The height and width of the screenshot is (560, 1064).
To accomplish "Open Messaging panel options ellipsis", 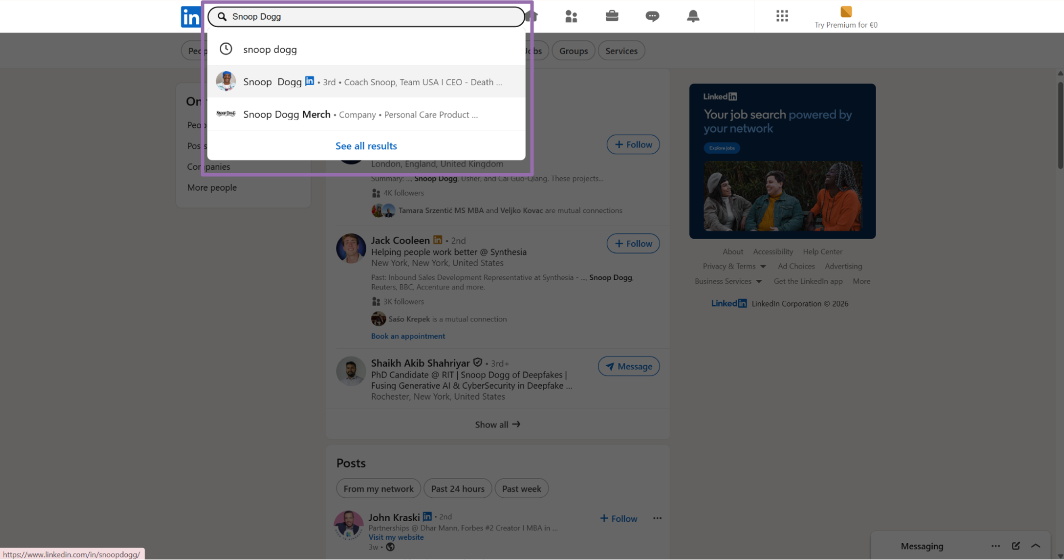I will (x=995, y=546).
